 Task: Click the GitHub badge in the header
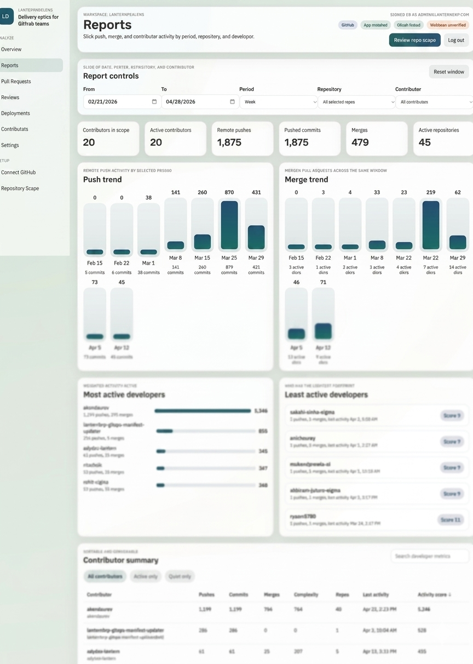click(x=348, y=25)
